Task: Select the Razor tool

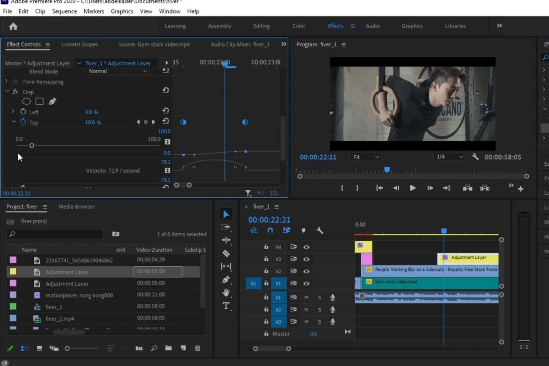Action: pos(226,253)
